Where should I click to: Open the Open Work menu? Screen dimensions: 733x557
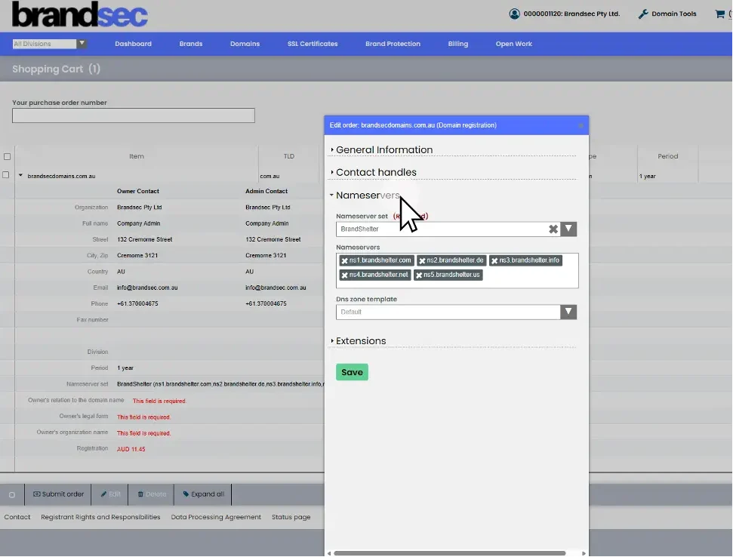pyautogui.click(x=514, y=44)
